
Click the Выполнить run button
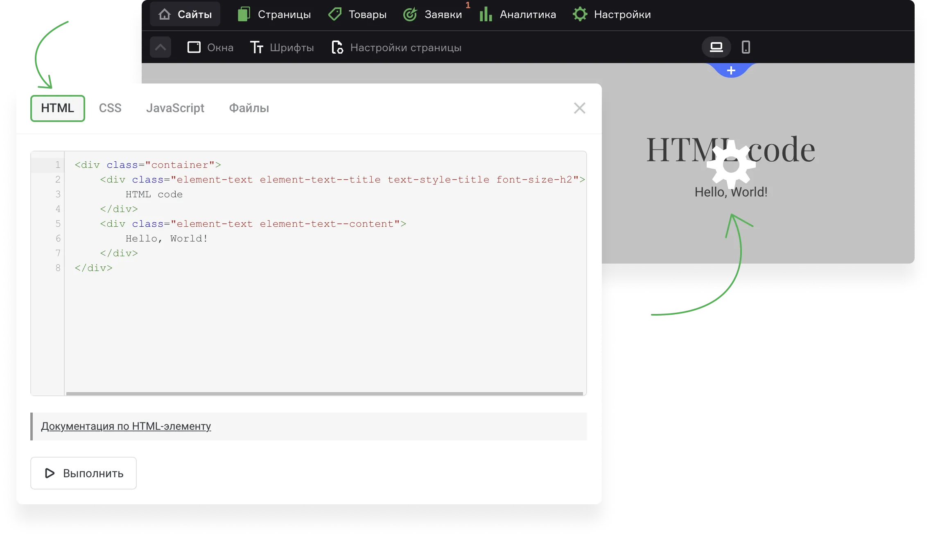pyautogui.click(x=84, y=473)
